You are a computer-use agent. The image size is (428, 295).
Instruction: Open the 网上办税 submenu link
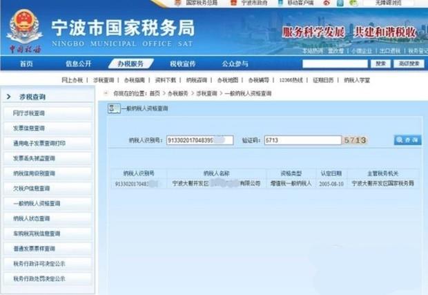tap(72, 80)
